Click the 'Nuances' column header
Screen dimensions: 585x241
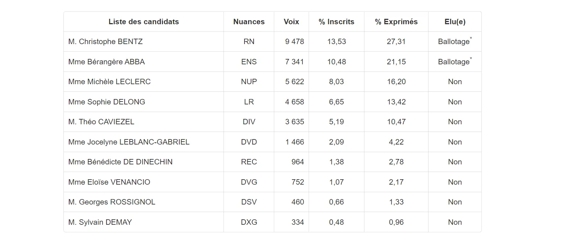[x=249, y=22]
